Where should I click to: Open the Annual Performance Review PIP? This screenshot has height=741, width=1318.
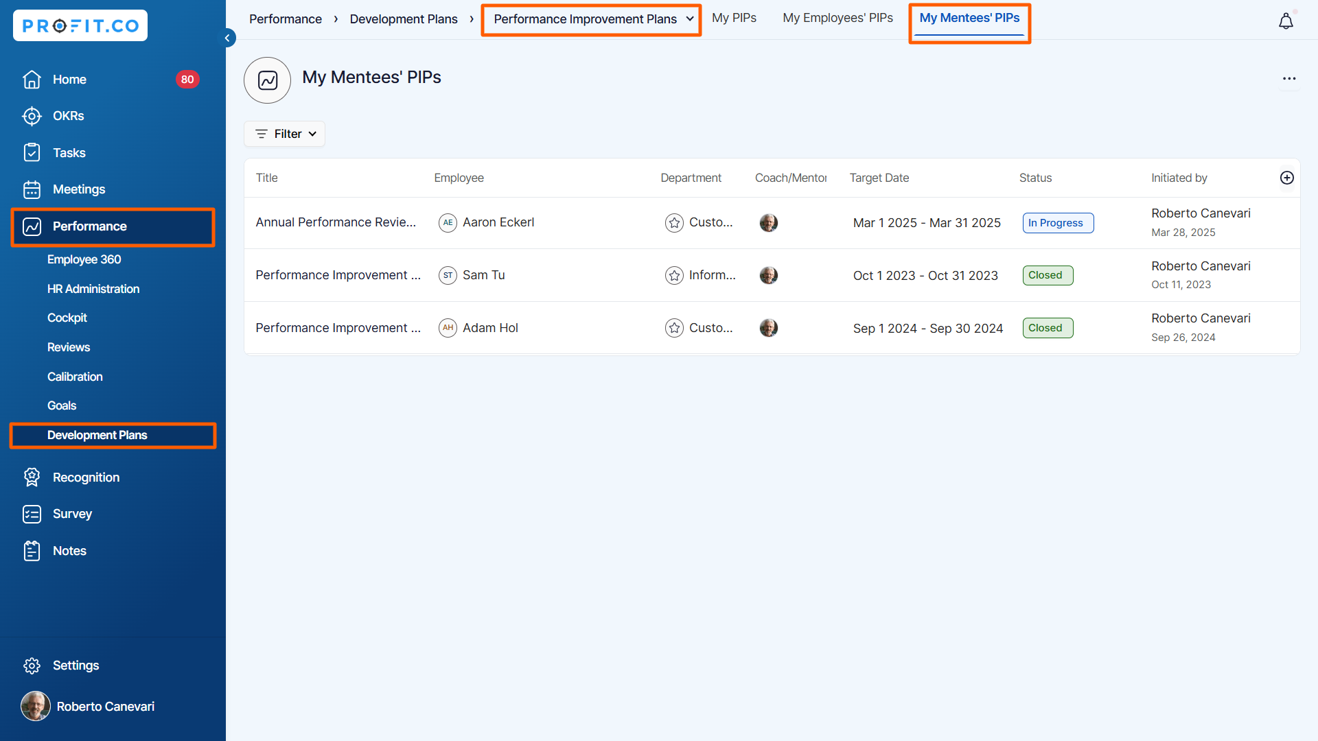point(336,222)
